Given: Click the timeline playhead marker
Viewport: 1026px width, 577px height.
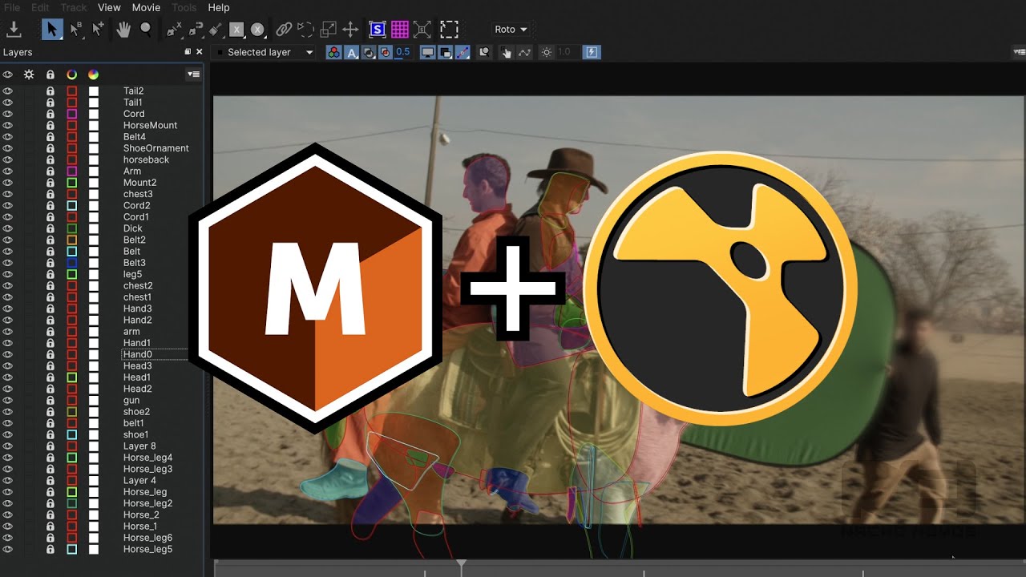Looking at the screenshot, I should 462,565.
